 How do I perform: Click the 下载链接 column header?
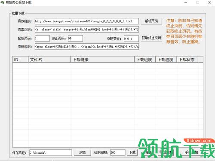[103, 60]
